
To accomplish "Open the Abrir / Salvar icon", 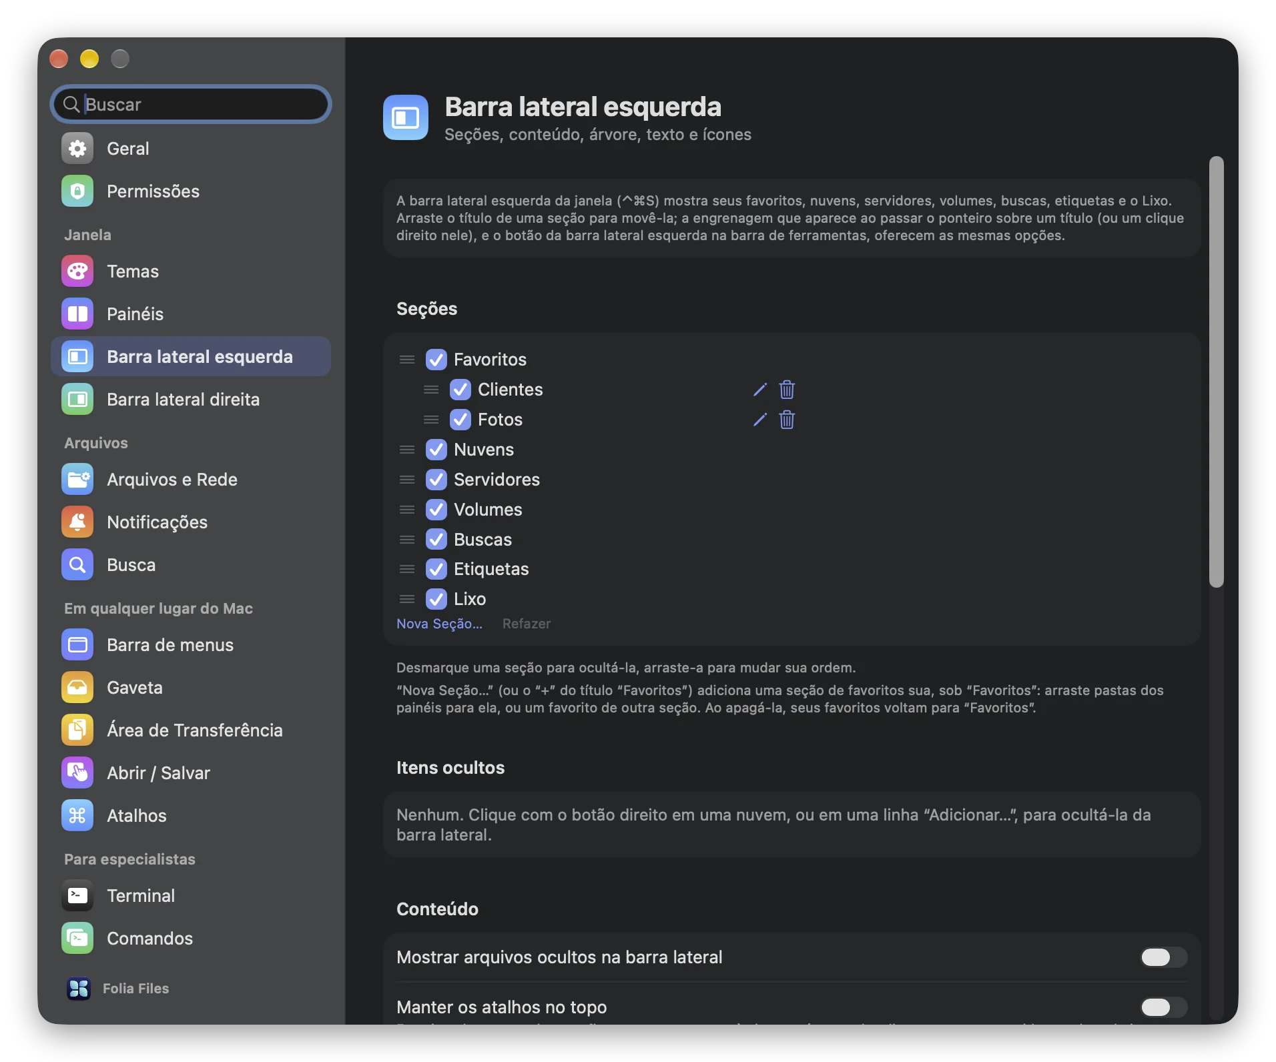I will click(x=77, y=772).
